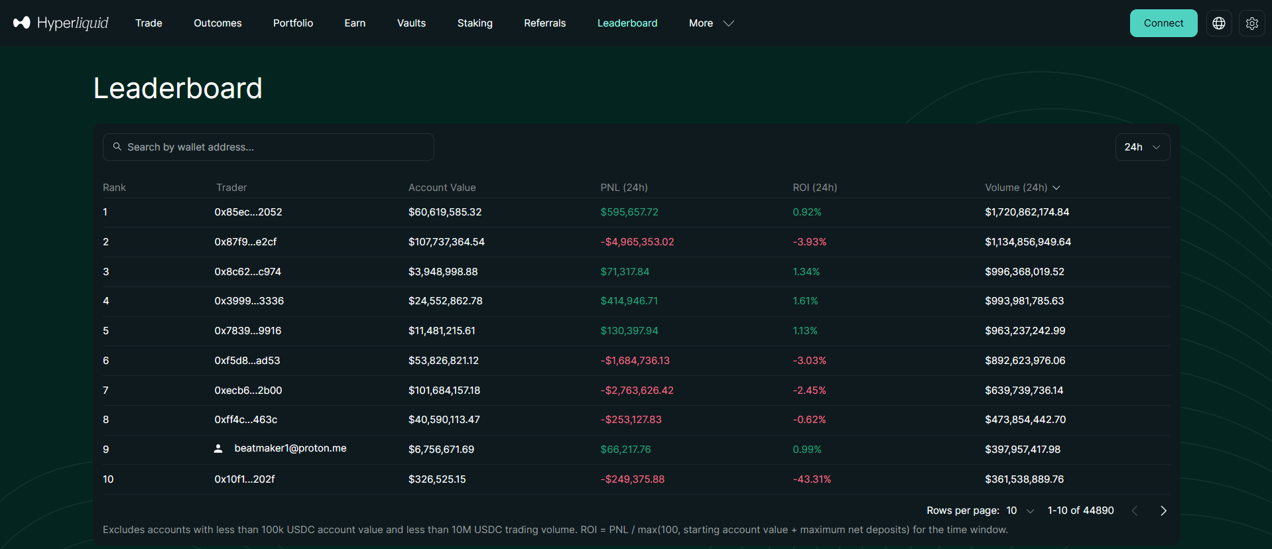
Task: Open trader beatmaker1@proton.me
Action: pos(290,448)
